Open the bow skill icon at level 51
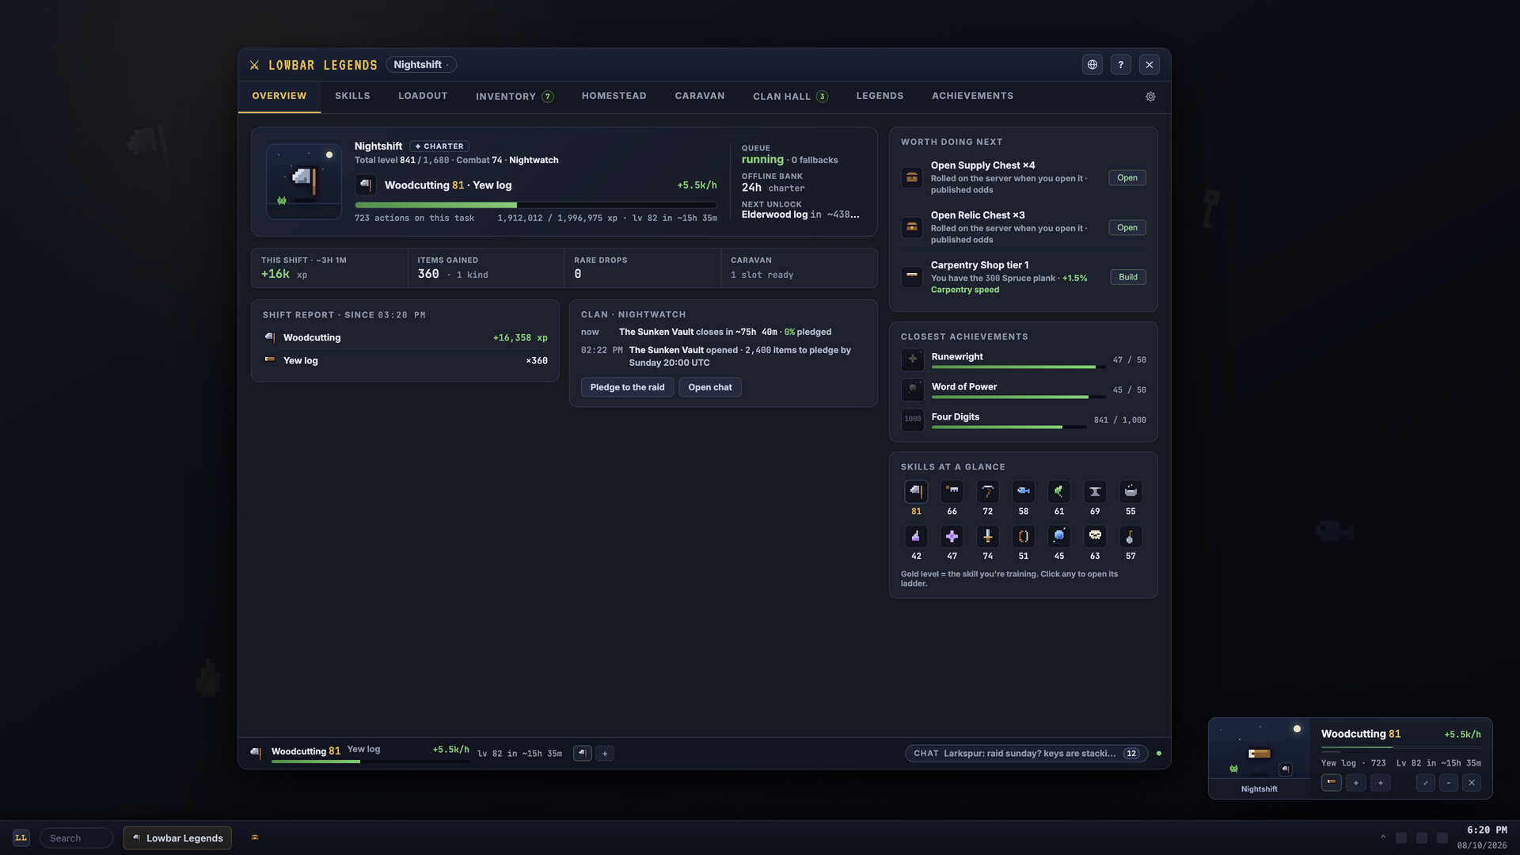The width and height of the screenshot is (1520, 855). point(1023,537)
